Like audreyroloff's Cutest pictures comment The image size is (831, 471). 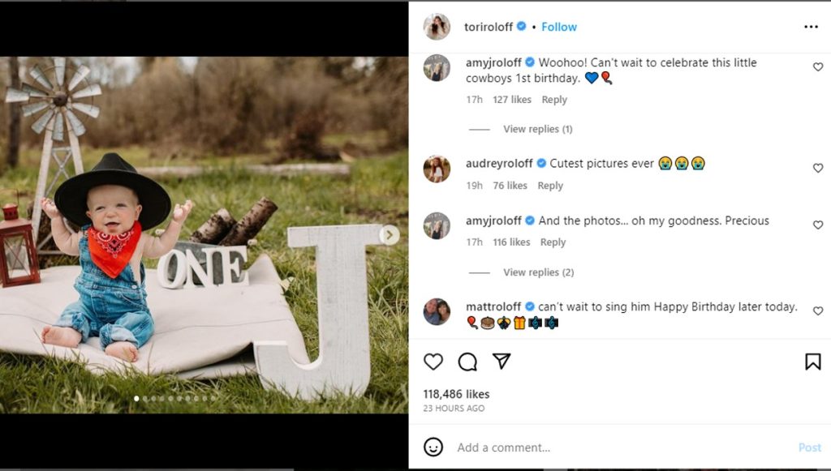[x=818, y=169]
